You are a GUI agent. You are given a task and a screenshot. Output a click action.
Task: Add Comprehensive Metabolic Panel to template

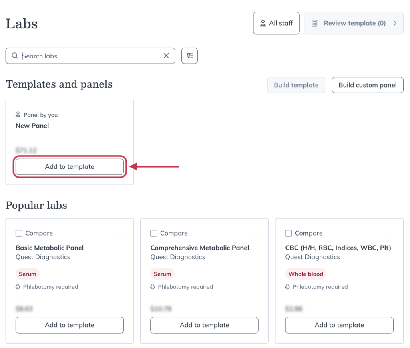click(204, 325)
